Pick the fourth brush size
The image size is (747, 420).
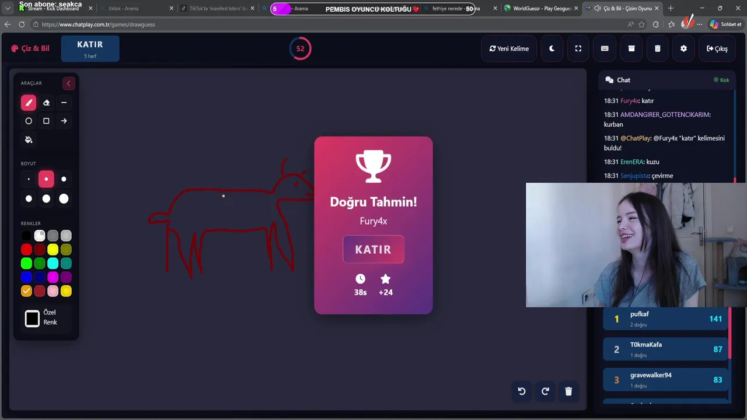pyautogui.click(x=29, y=199)
